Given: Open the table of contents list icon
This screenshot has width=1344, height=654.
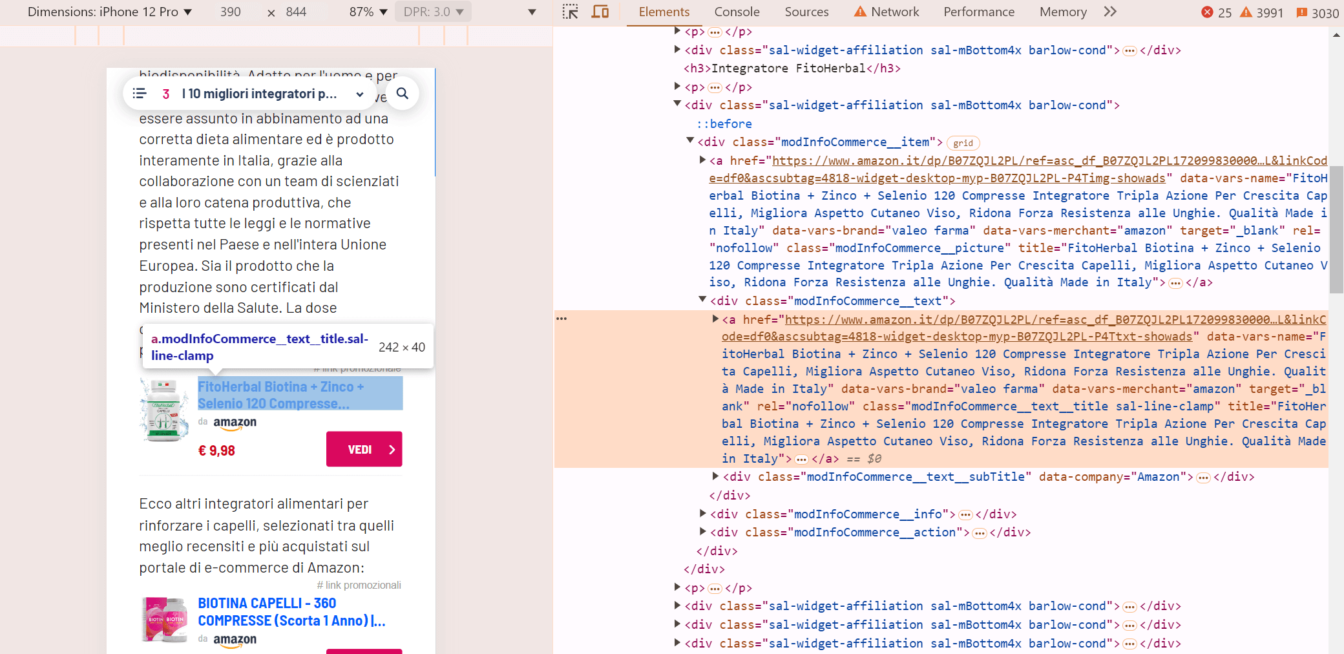Looking at the screenshot, I should point(140,94).
